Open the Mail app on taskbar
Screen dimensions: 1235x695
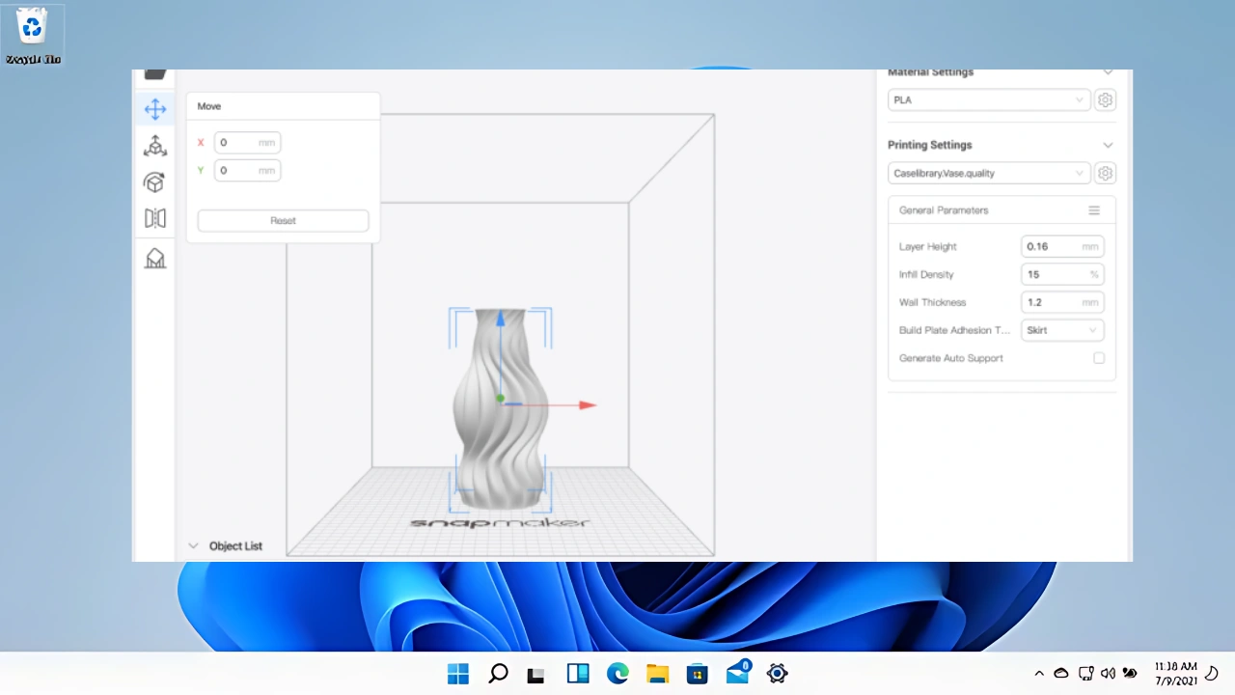tap(738, 671)
